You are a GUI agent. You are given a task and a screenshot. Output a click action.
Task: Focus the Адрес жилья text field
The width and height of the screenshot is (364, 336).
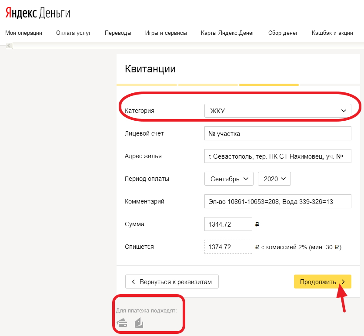coord(277,156)
